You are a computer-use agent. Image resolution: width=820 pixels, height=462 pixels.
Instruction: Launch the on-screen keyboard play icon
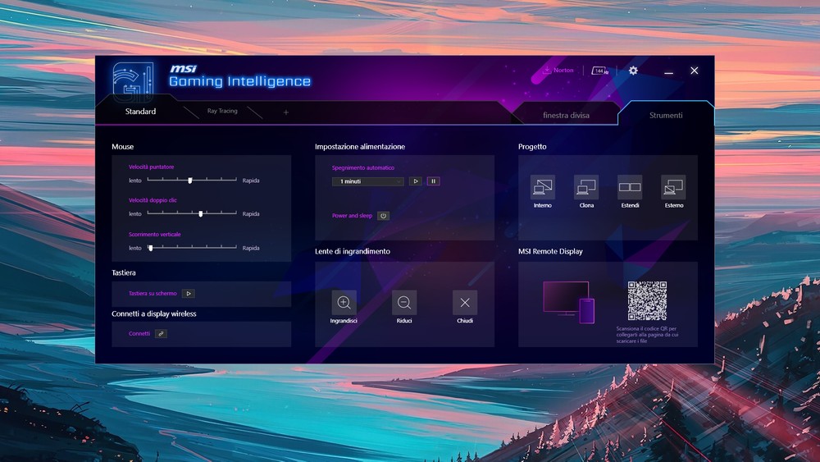(189, 294)
